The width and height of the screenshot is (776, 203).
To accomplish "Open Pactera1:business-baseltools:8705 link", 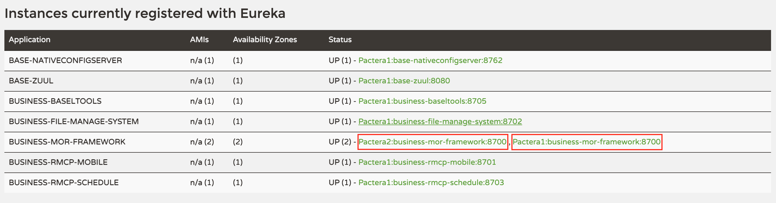I will tap(422, 101).
